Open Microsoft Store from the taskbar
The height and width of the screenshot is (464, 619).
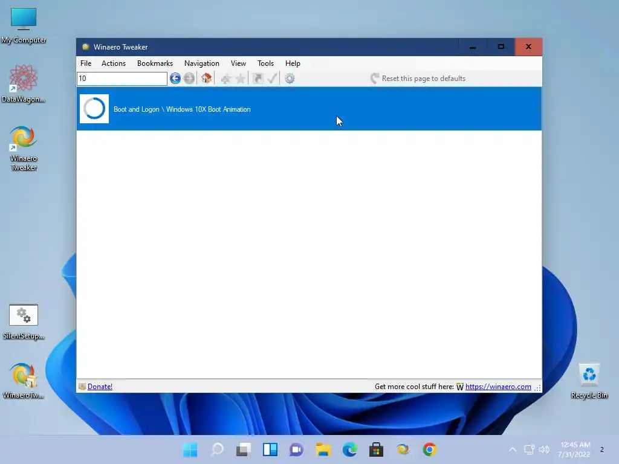coord(376,449)
